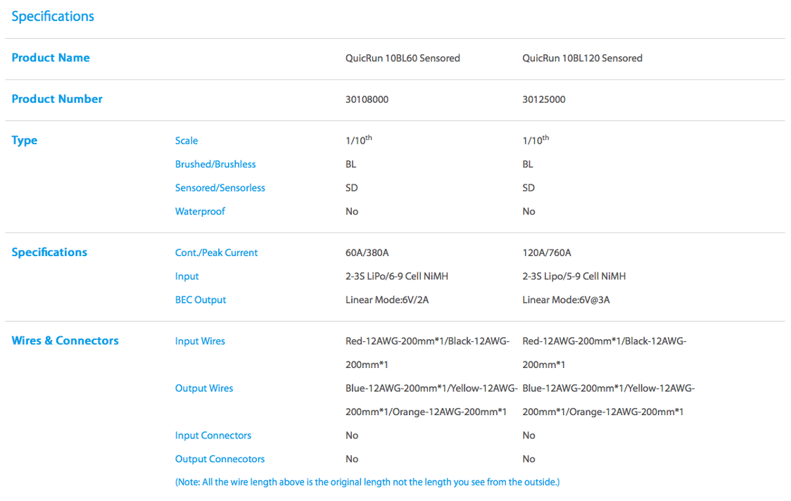Screen dimensions: 791x501
Task: Select the Product Name row label
Action: click(x=51, y=58)
